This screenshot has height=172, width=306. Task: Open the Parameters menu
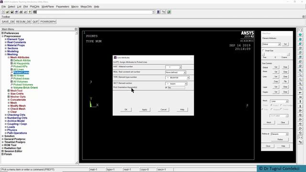63,6
